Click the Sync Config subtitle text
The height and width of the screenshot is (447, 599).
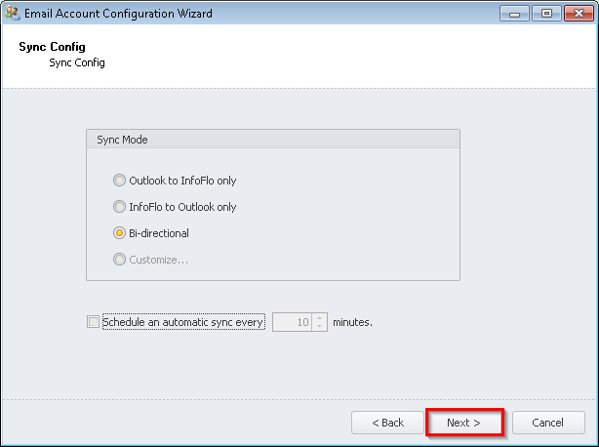[x=76, y=62]
